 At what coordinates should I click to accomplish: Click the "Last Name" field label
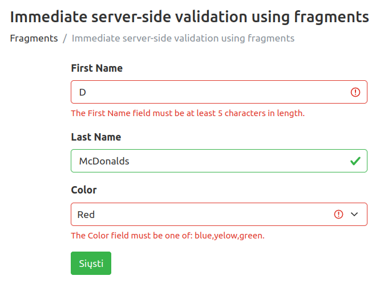pos(96,137)
